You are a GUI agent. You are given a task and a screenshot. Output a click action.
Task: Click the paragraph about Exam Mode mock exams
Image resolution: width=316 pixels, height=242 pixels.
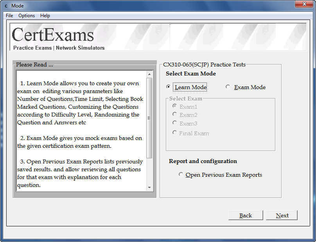(x=80, y=142)
